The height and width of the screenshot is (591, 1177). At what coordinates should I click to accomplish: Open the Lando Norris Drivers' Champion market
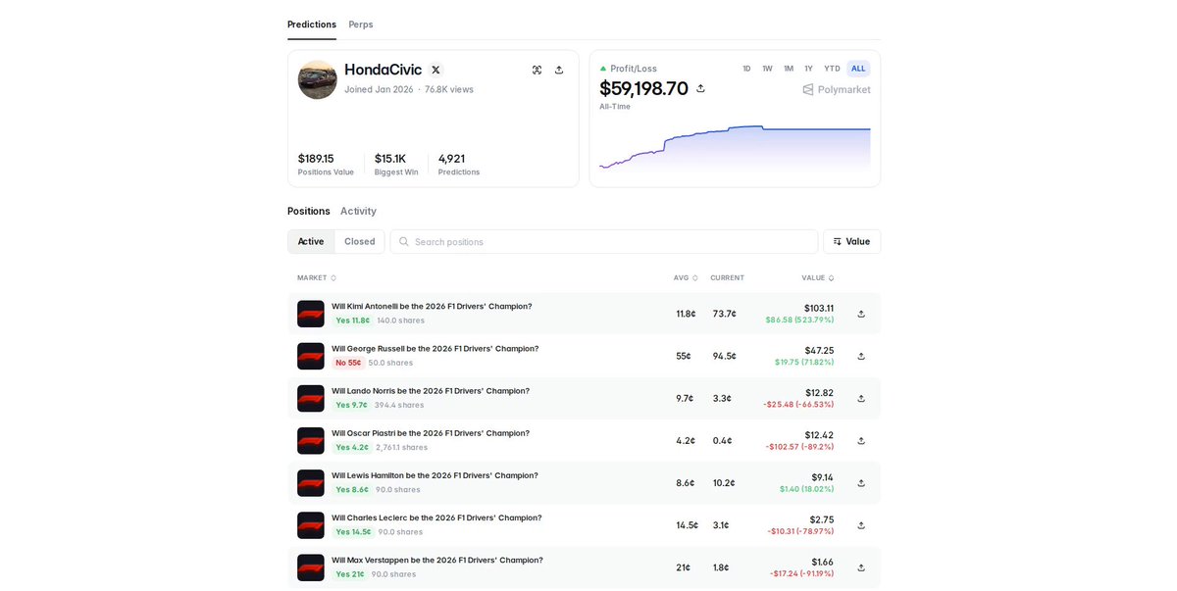coord(431,390)
